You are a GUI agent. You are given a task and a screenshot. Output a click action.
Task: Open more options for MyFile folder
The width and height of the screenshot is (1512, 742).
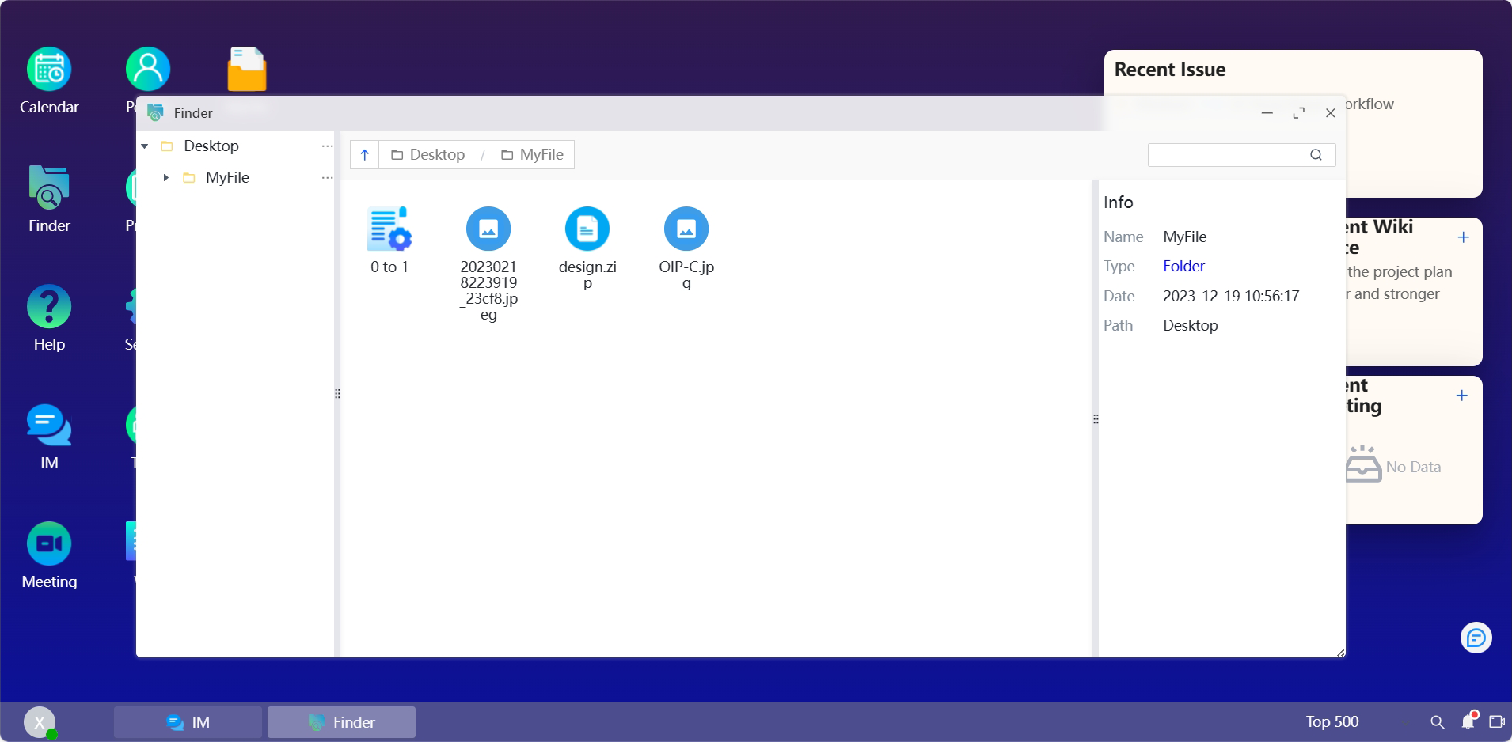[x=327, y=178]
